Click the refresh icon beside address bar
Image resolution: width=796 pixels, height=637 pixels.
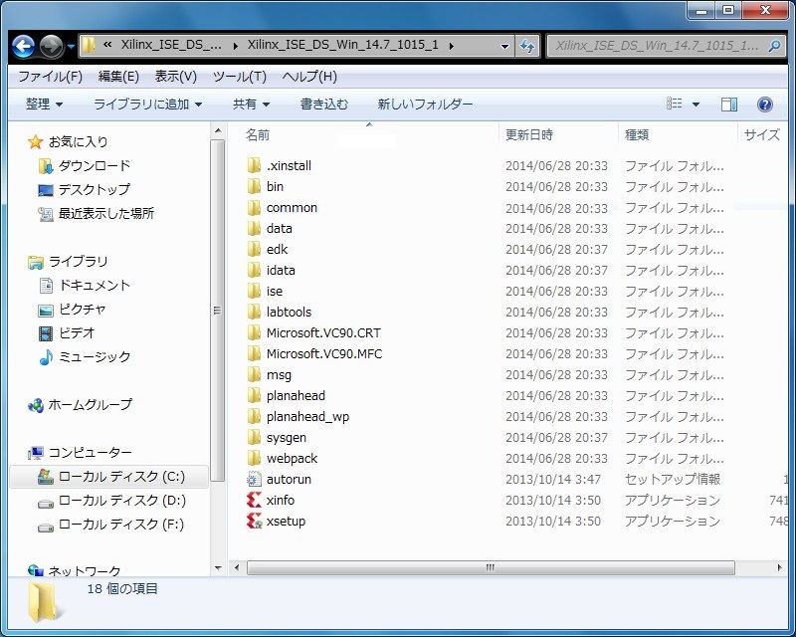pyautogui.click(x=527, y=46)
